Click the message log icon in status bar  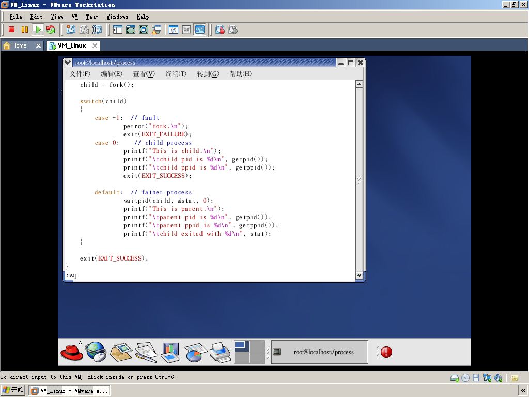point(515,378)
